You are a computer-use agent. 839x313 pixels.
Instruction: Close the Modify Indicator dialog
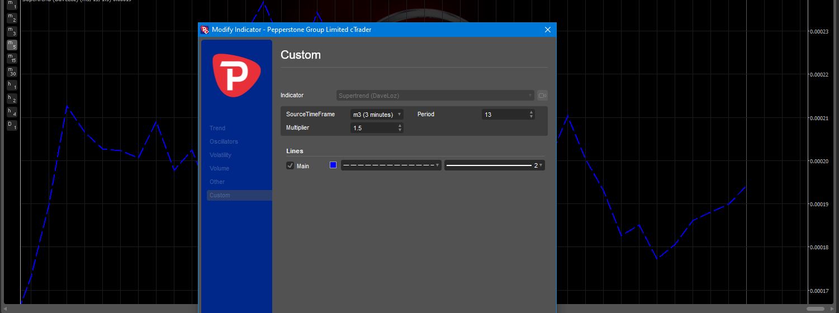point(548,30)
